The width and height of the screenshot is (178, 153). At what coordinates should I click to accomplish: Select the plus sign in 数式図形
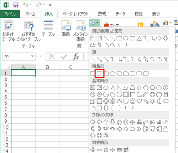tap(93, 150)
